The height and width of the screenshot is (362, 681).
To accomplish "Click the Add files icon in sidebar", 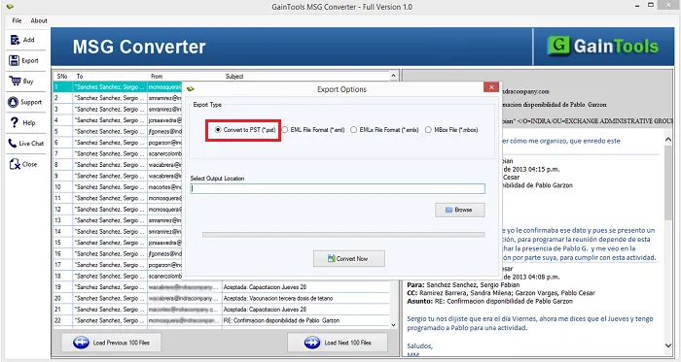I will [16, 40].
